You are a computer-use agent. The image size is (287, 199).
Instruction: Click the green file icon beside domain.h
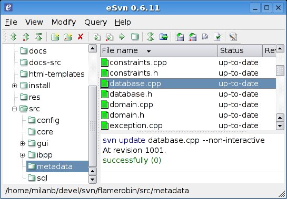(105, 115)
